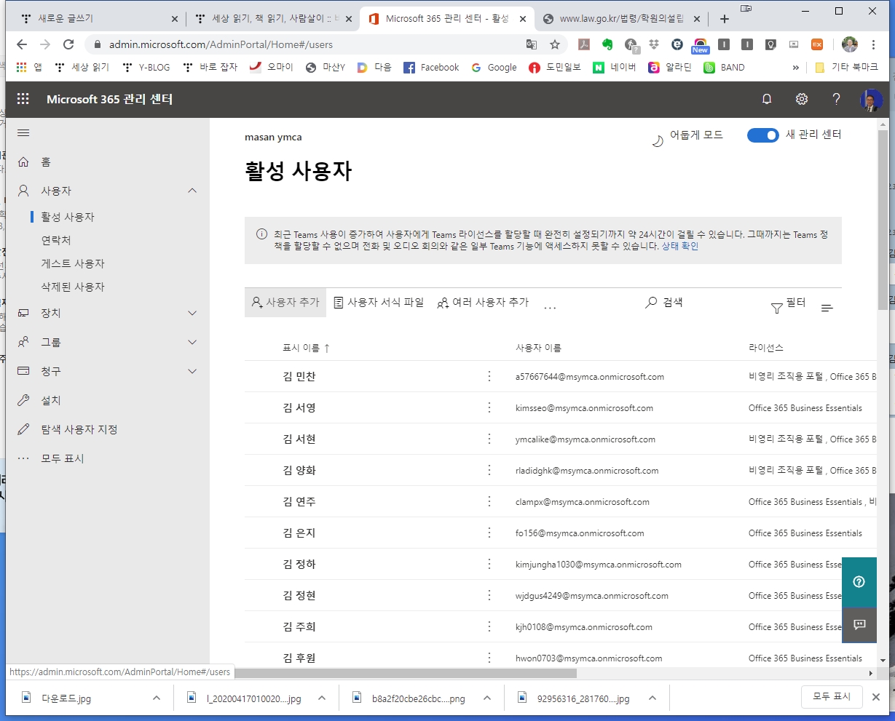The width and height of the screenshot is (895, 721).
Task: Select 활성 사용자 sub-item
Action: click(68, 217)
